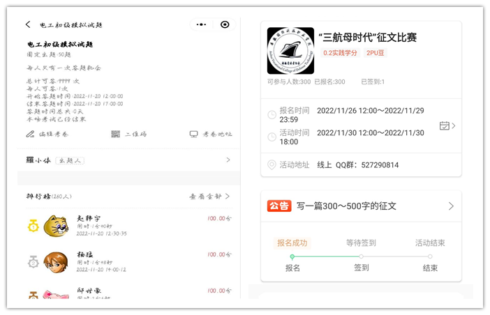This screenshot has width=490, height=315.
Task: Open the 查看全部 ranking list
Action: click(x=209, y=197)
